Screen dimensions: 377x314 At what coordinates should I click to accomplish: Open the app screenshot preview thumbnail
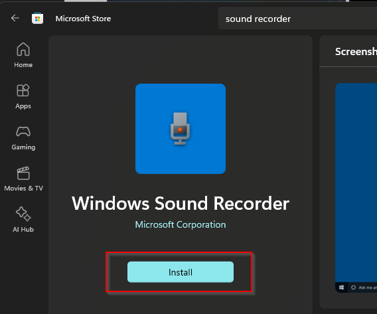(356, 188)
